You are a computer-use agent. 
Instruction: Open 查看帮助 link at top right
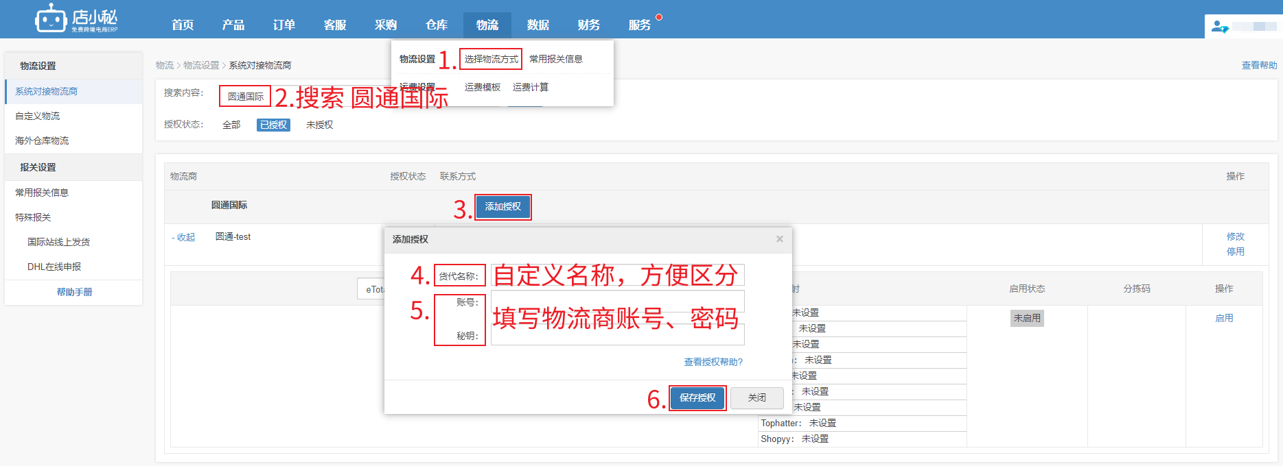[1259, 65]
